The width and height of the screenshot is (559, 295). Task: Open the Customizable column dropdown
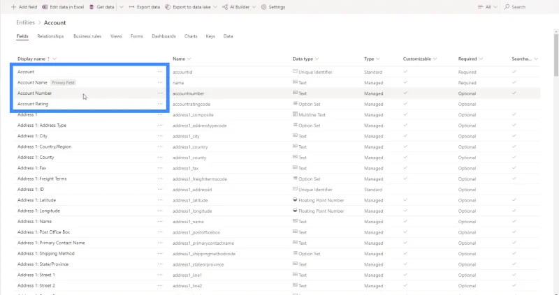click(x=435, y=59)
